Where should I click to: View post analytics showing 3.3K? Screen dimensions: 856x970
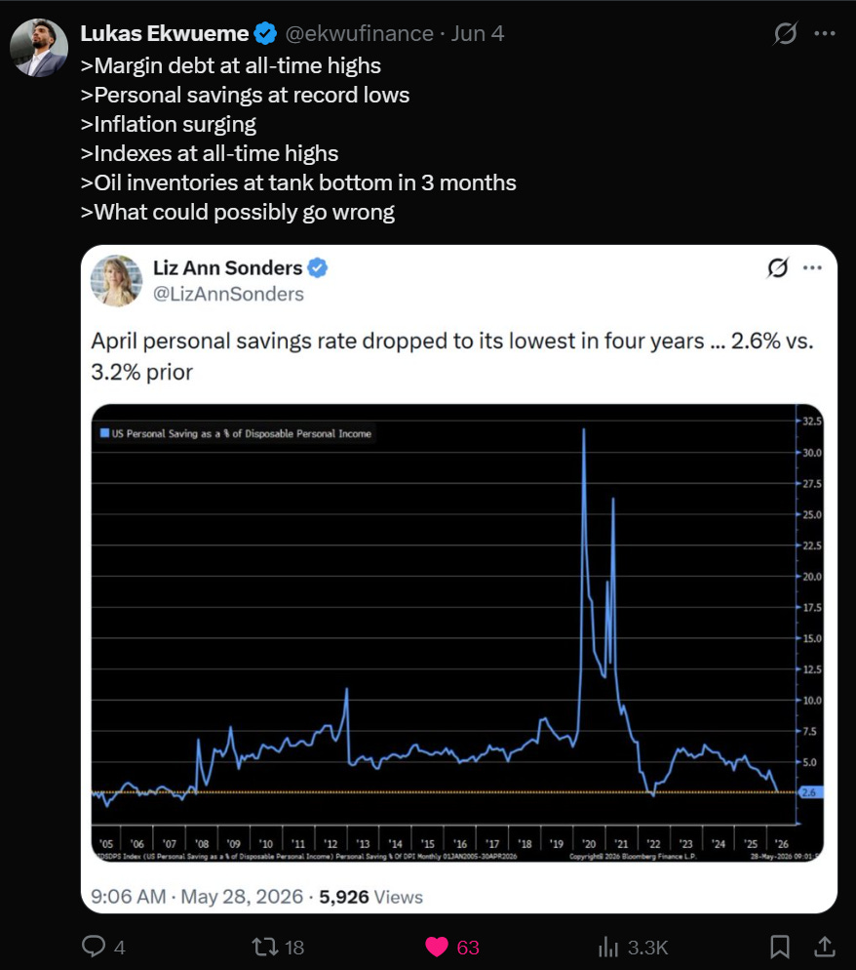click(608, 947)
